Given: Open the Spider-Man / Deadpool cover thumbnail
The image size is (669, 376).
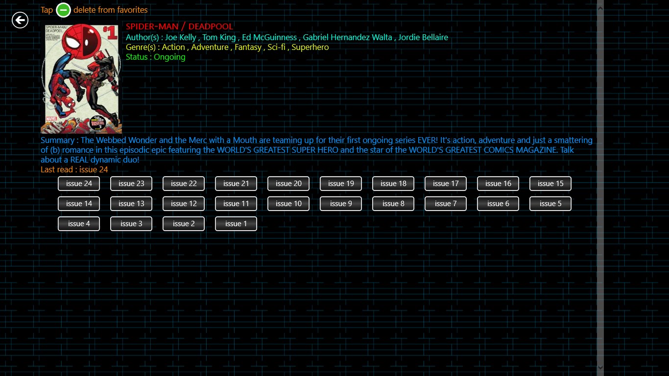Looking at the screenshot, I should tap(81, 78).
